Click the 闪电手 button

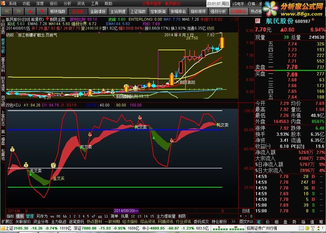[x=238, y=3]
